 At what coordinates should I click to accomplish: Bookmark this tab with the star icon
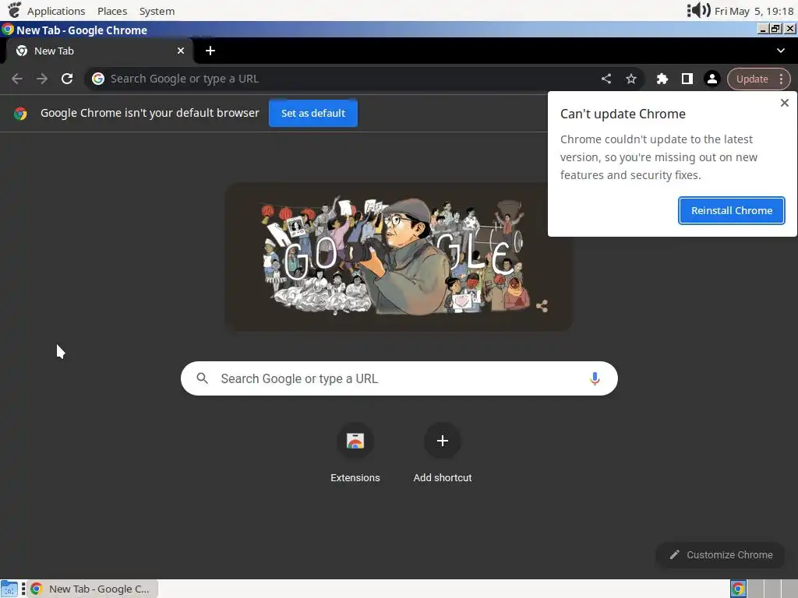pos(631,79)
